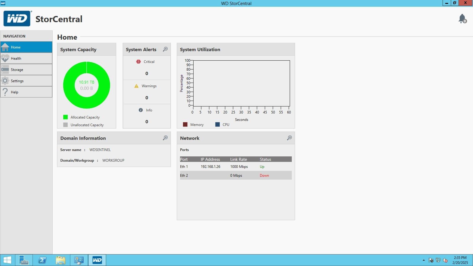Open the Windows Start button
The image size is (473, 266).
tap(7, 260)
